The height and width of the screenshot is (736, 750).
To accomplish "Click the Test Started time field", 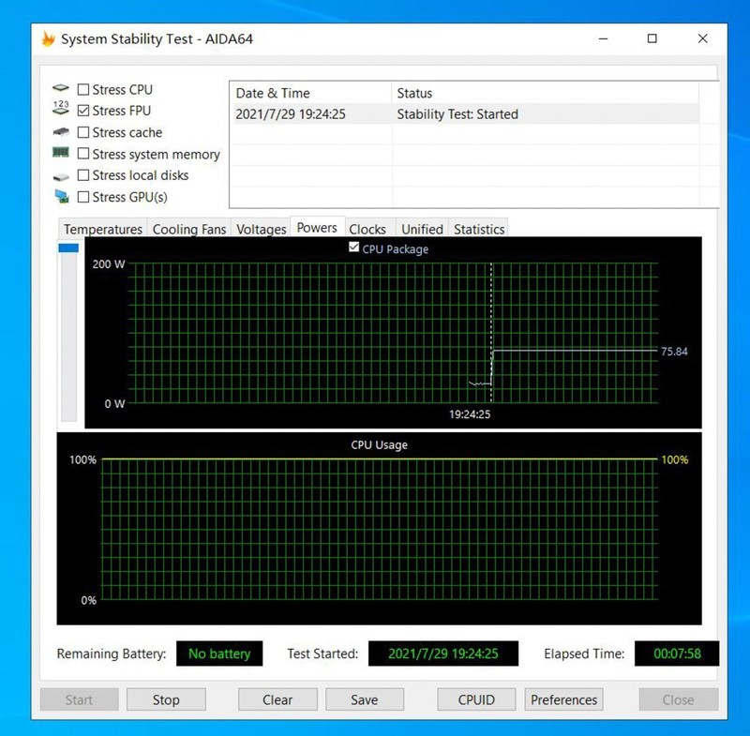I will pyautogui.click(x=443, y=653).
